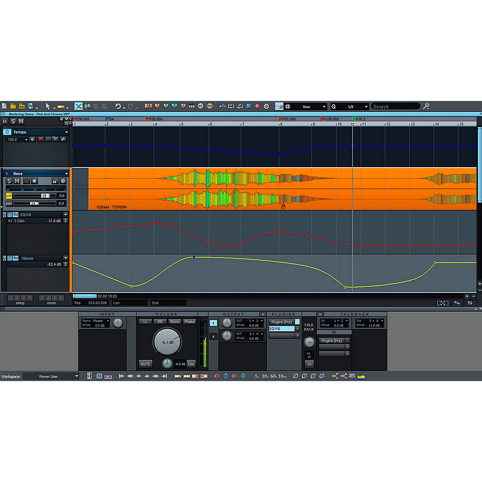
Task: Open the Power User workspace dropdown
Action: click(x=76, y=376)
